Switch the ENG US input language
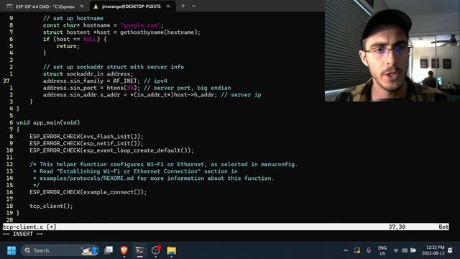Image resolution: width=460 pixels, height=259 pixels. pos(382,250)
